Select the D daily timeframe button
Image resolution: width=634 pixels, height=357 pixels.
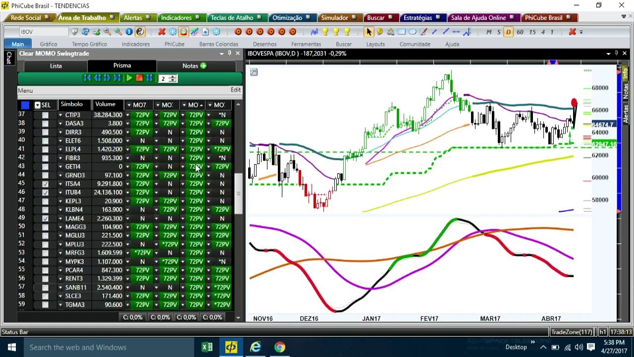coord(508,32)
